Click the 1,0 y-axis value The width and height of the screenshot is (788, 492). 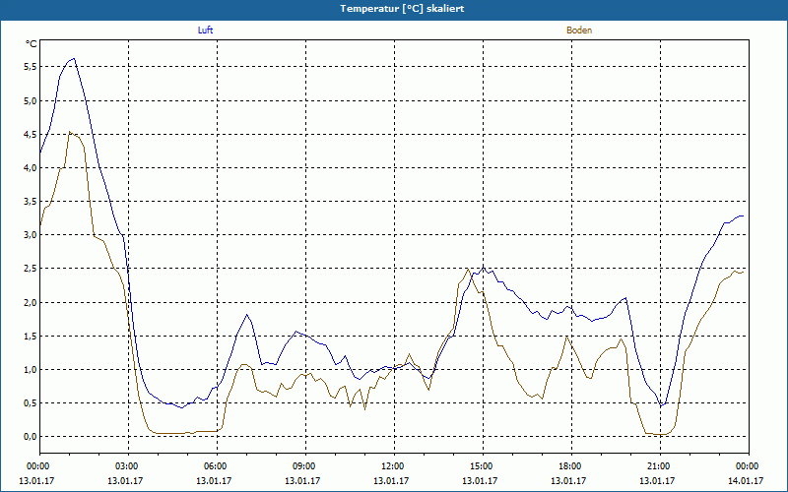click(x=31, y=370)
